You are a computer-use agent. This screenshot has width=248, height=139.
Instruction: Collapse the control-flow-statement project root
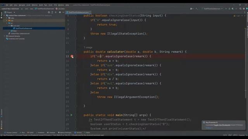(x=5, y=15)
